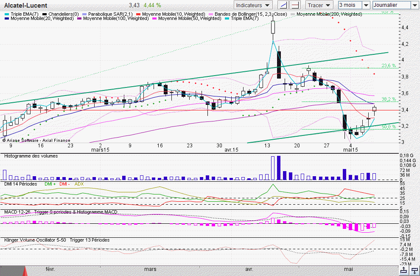420x276 pixels.
Task: Click the Moyenne Mobile(50, Weighted) magenta swatch
Action: pyautogui.click(x=154, y=19)
